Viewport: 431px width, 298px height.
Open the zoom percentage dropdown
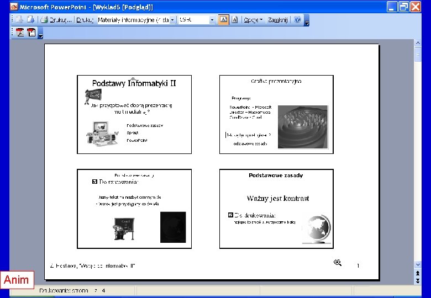pos(212,20)
